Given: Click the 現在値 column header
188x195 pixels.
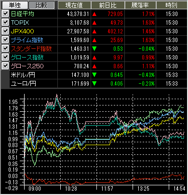Looking at the screenshot, I should click(x=74, y=5).
